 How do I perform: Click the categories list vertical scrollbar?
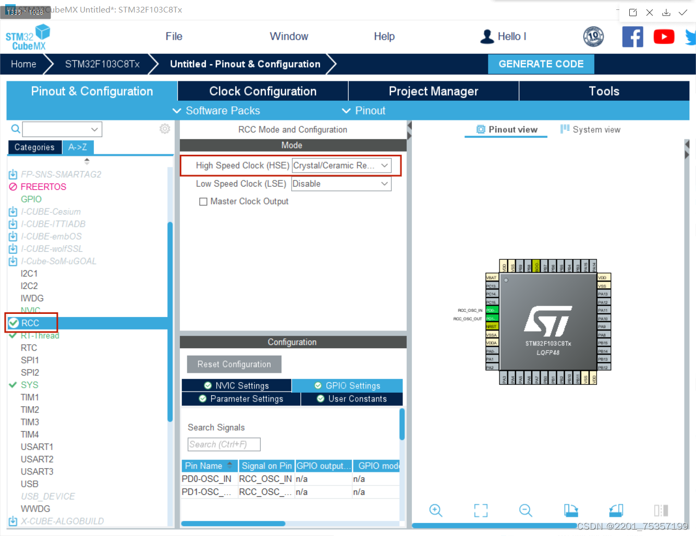tap(170, 322)
